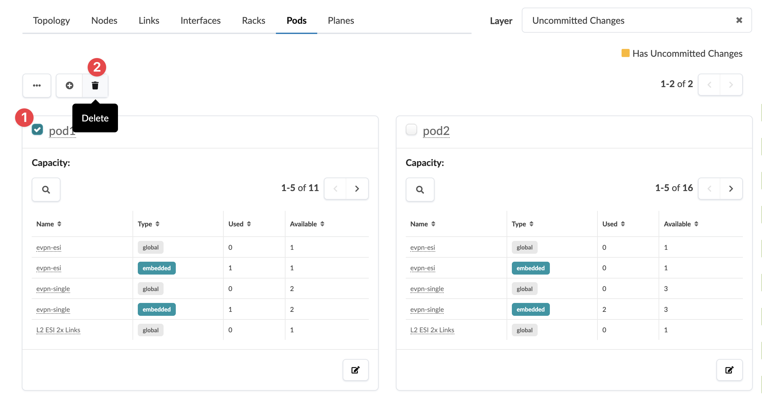Image resolution: width=762 pixels, height=396 pixels.
Task: Switch to the Topology tab
Action: click(51, 20)
